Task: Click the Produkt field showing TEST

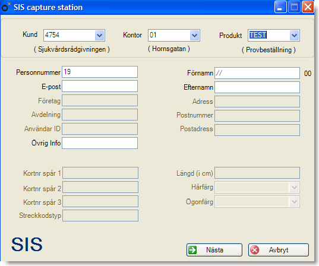Action: (x=269, y=36)
